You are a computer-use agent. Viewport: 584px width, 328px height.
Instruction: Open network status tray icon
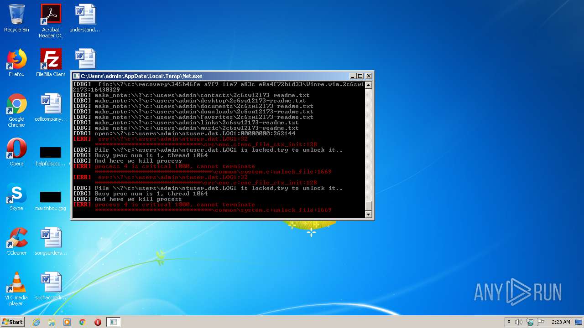(x=530, y=322)
